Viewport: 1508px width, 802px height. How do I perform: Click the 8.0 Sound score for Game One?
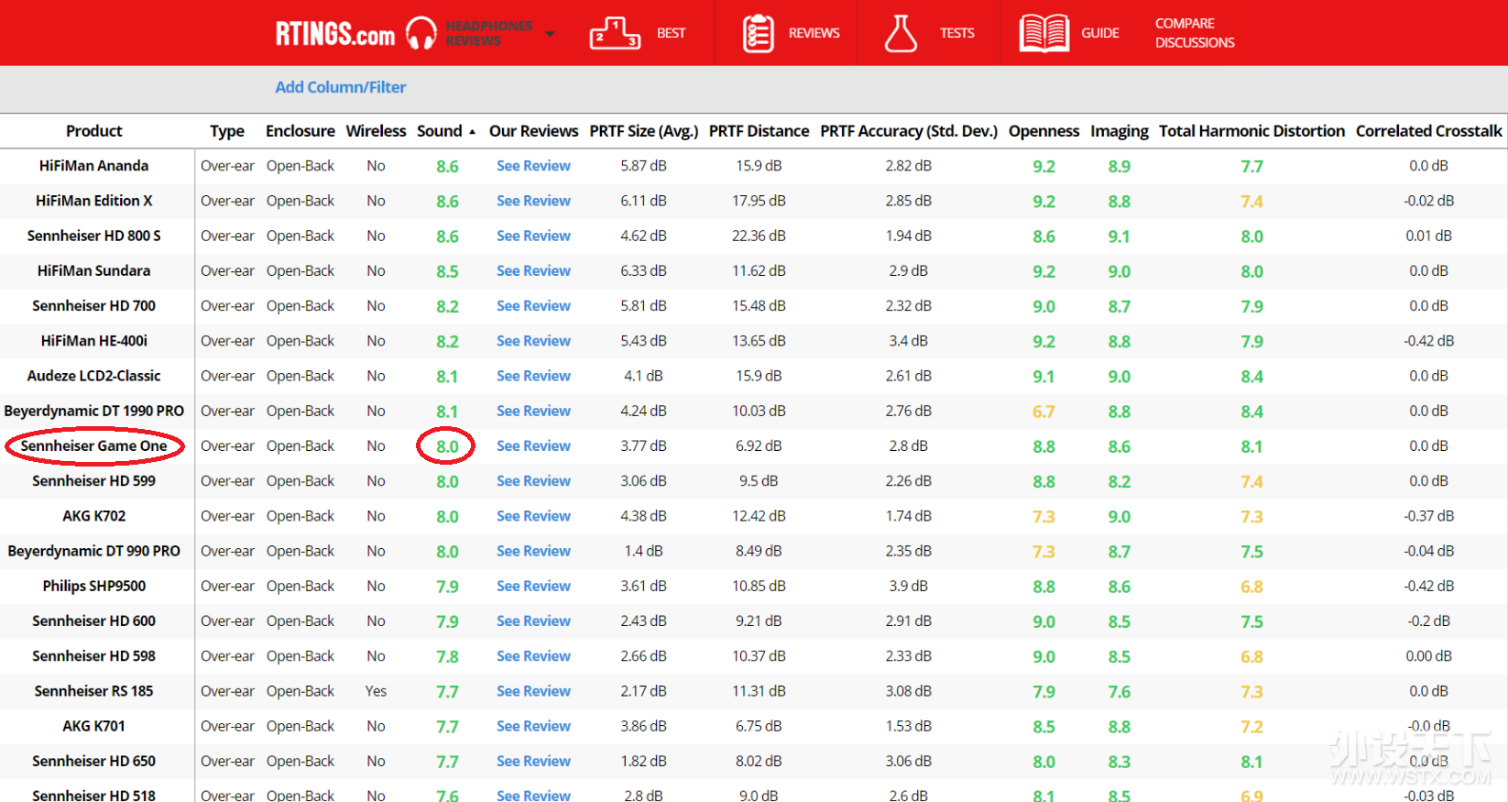[447, 446]
